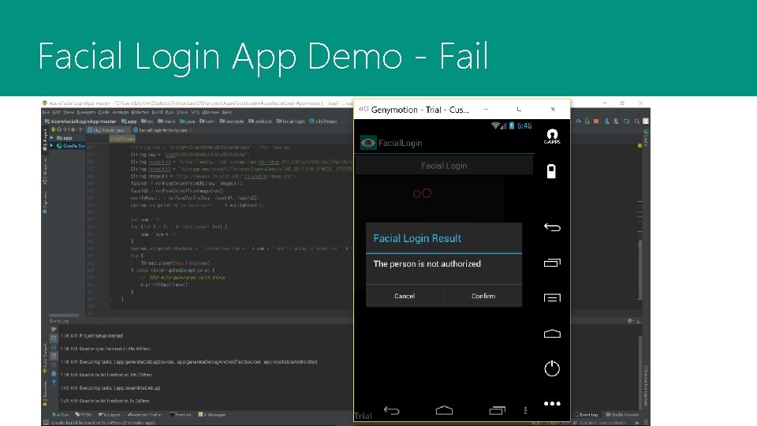This screenshot has width=757, height=426.
Task: Open View menu in Android Studio
Action: click(69, 112)
